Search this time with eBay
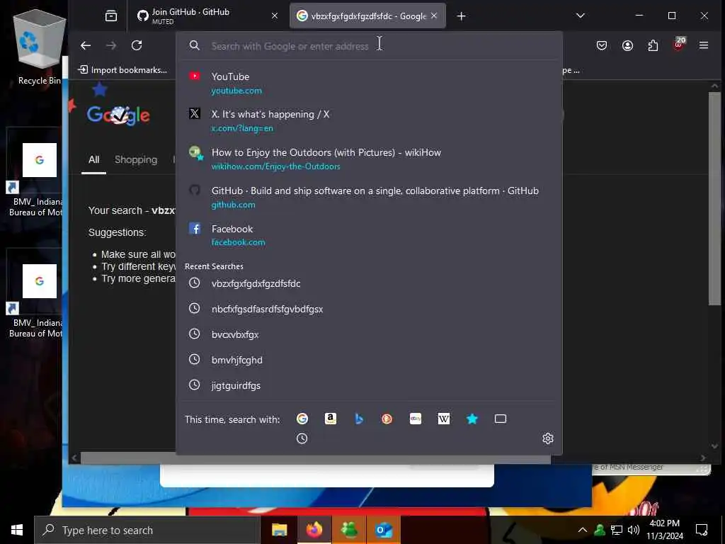Screen dimensions: 725x544 pyautogui.click(x=415, y=419)
